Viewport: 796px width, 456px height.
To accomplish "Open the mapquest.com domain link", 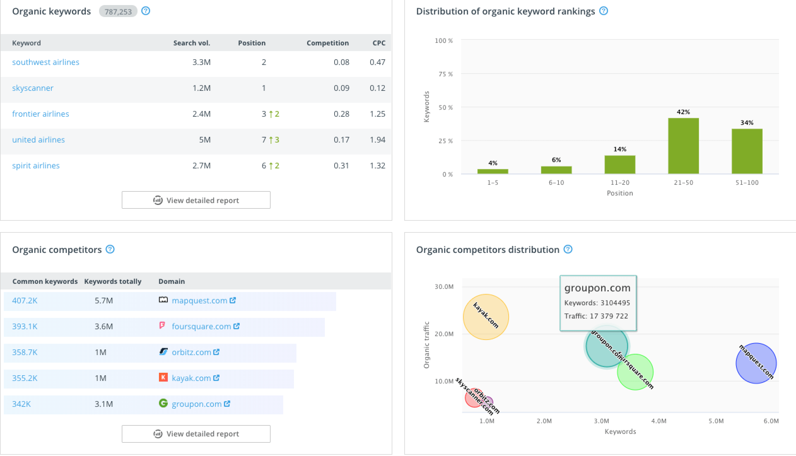I will click(200, 301).
